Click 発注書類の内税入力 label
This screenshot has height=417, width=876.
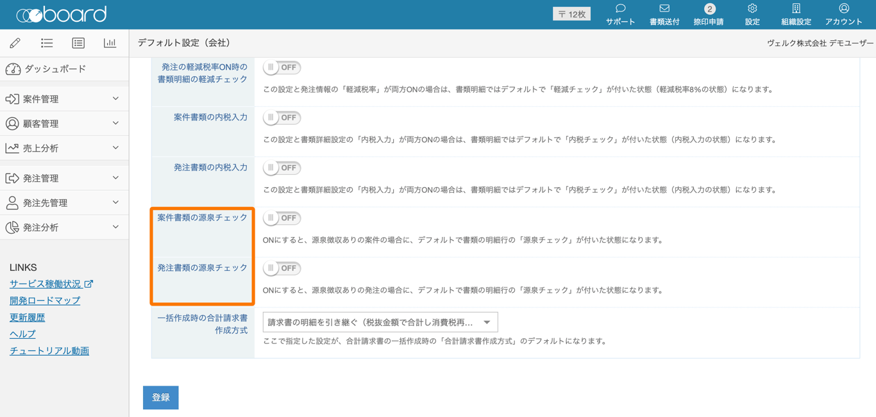tap(210, 168)
